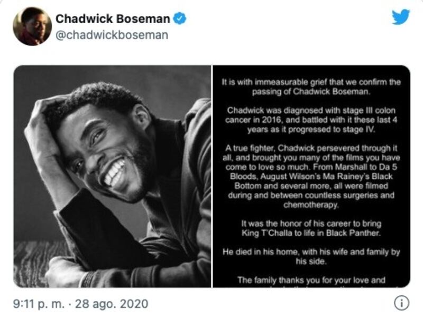The image size is (423, 319).
Task: Click the "He died in his home" paragraph
Action: coord(311,255)
